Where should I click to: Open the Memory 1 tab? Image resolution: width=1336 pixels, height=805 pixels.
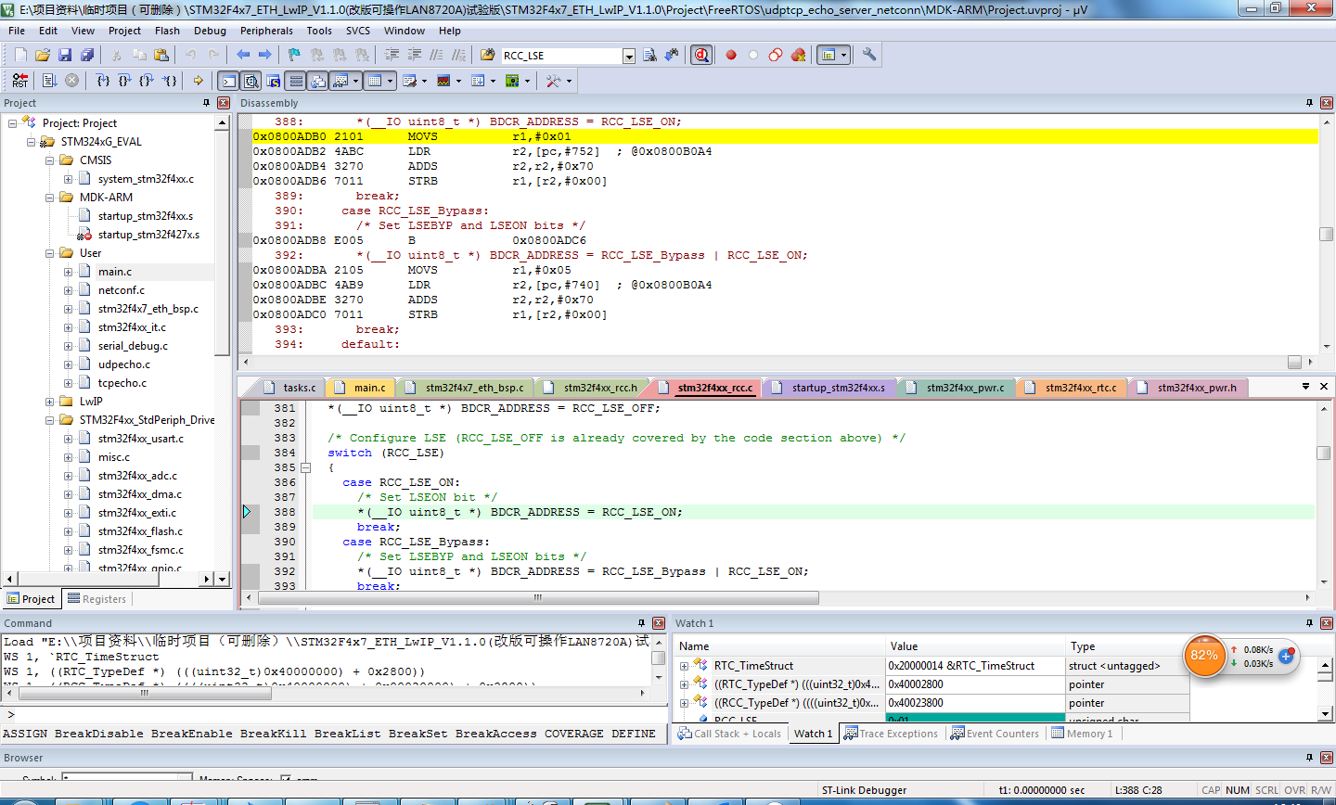(x=1082, y=734)
